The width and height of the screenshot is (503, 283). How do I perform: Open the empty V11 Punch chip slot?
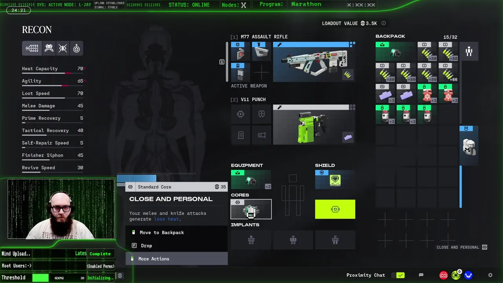[240, 114]
